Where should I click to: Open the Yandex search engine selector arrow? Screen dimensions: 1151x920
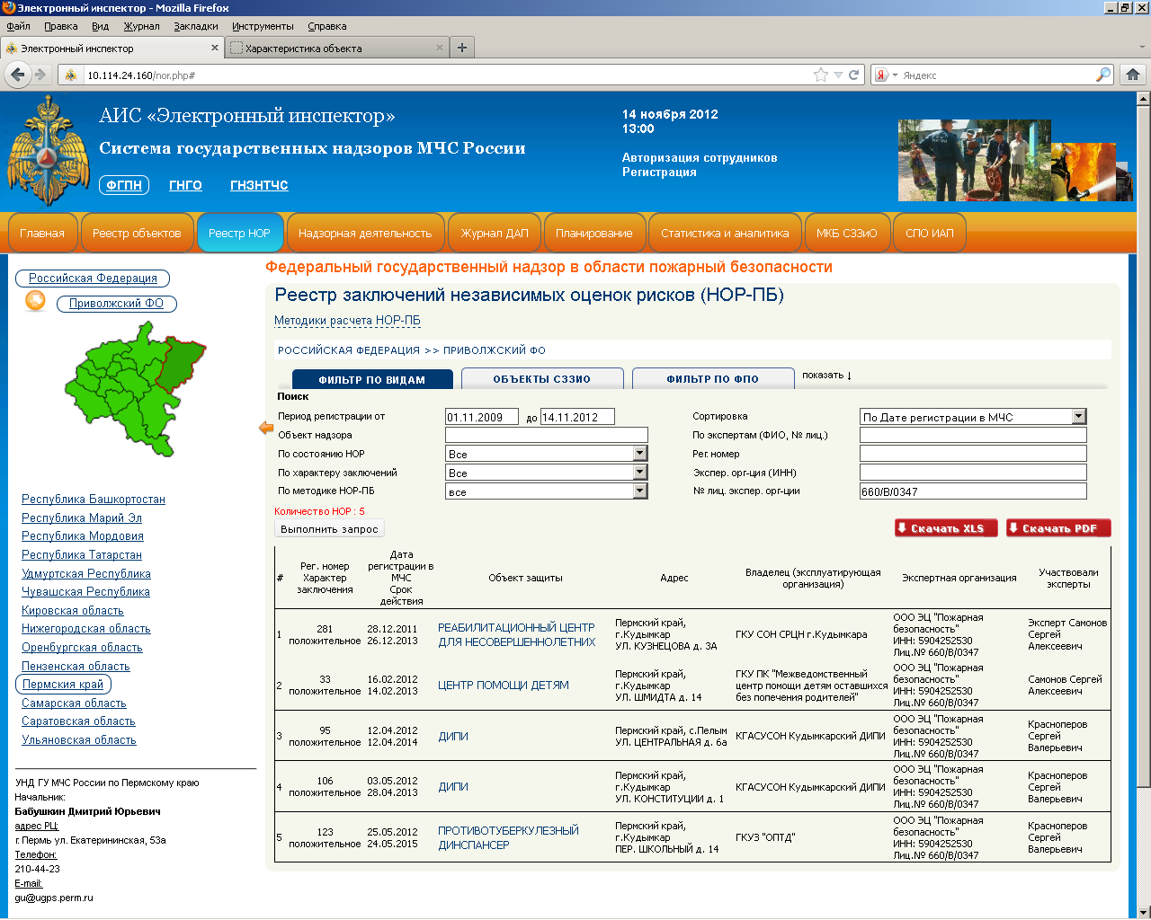(x=895, y=75)
